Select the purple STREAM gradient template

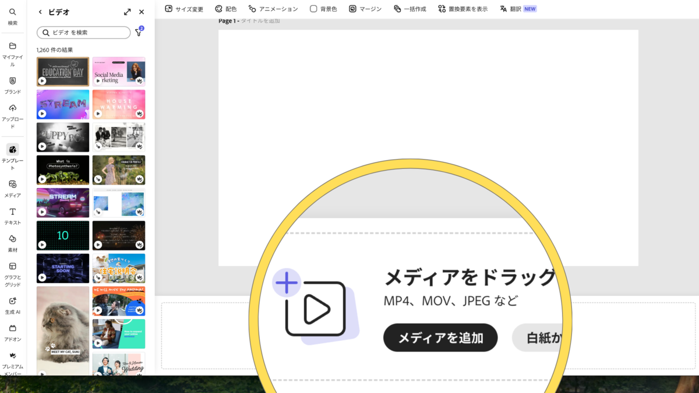63,104
